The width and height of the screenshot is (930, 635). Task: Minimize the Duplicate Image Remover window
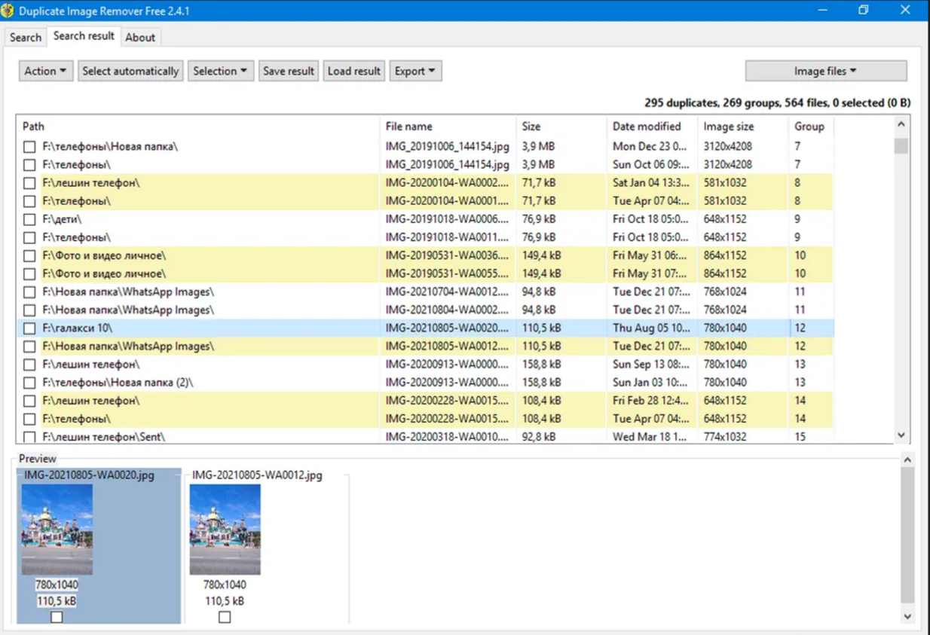(822, 11)
